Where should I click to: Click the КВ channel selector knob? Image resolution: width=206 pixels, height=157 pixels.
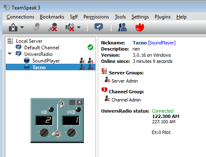pyautogui.click(x=44, y=132)
